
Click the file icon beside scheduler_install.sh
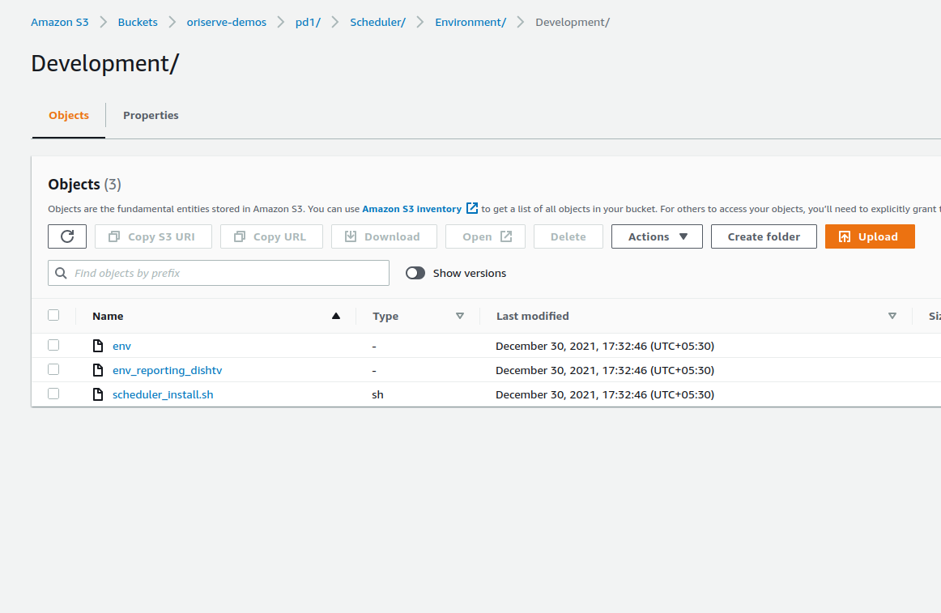click(98, 394)
